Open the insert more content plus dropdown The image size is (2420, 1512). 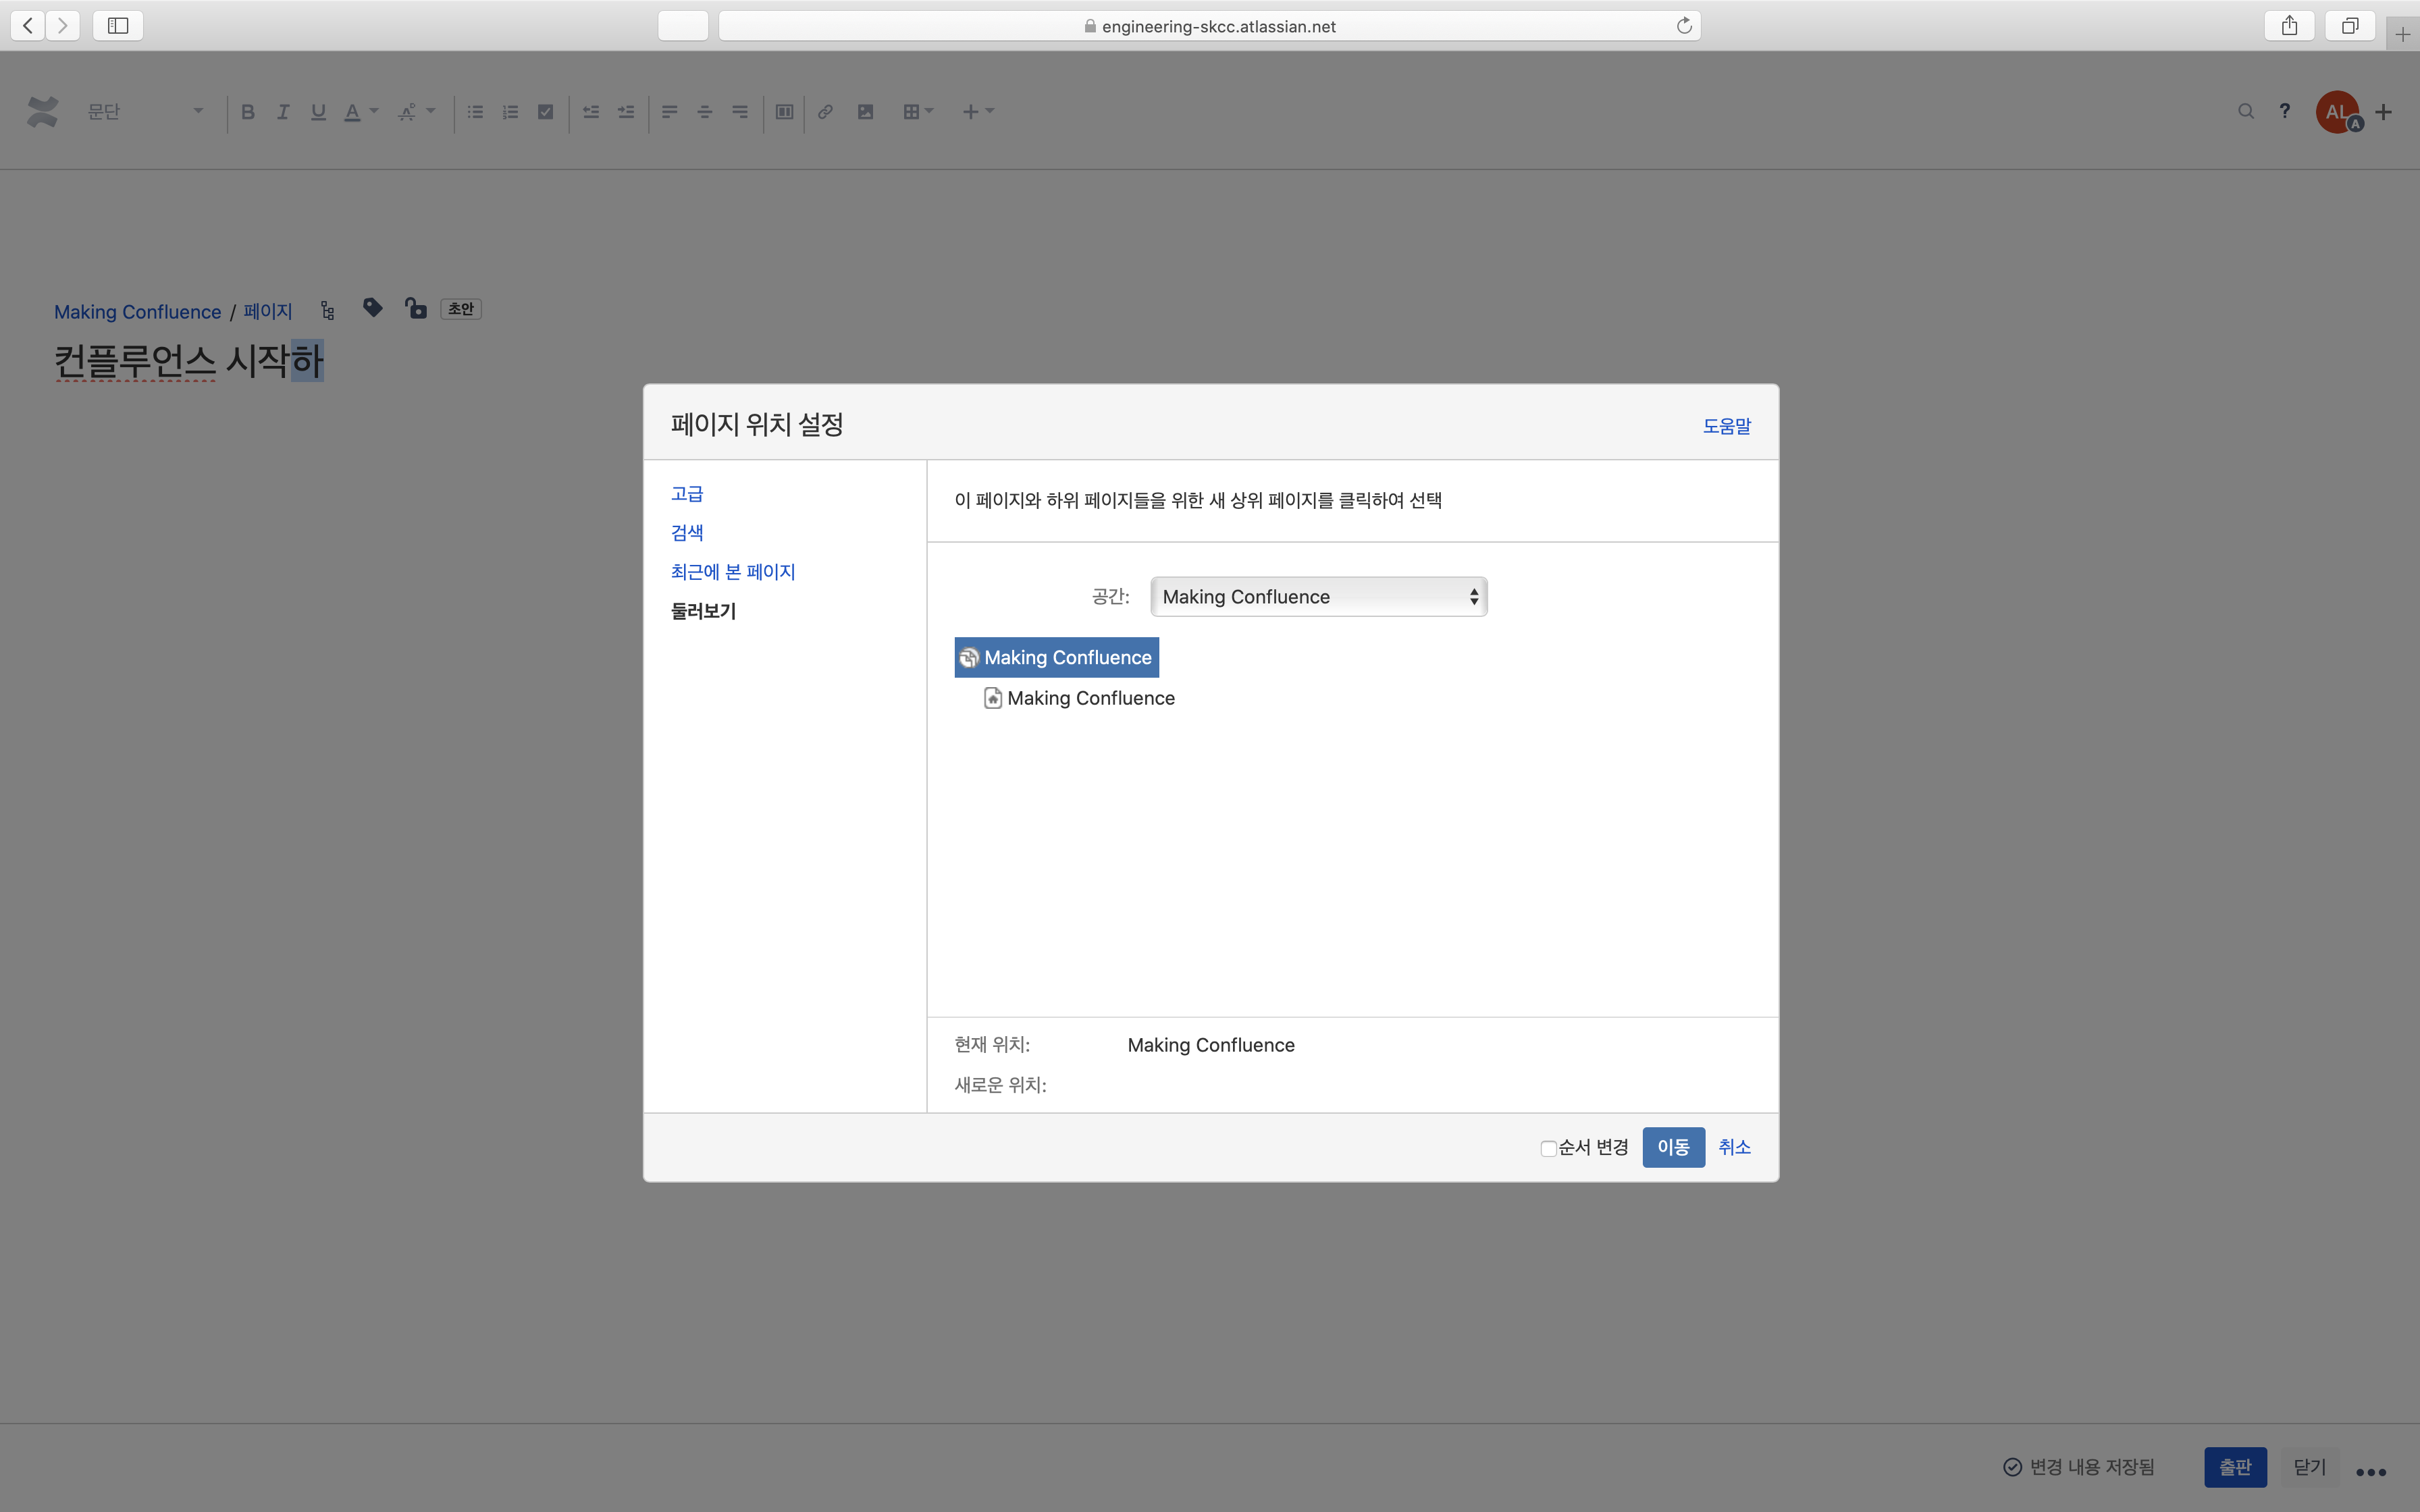tap(978, 111)
